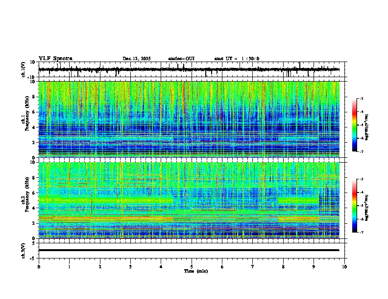388x299 pixels.
Task: Click the ch.1 color bar log(PSD) unit label
Action: point(367,127)
